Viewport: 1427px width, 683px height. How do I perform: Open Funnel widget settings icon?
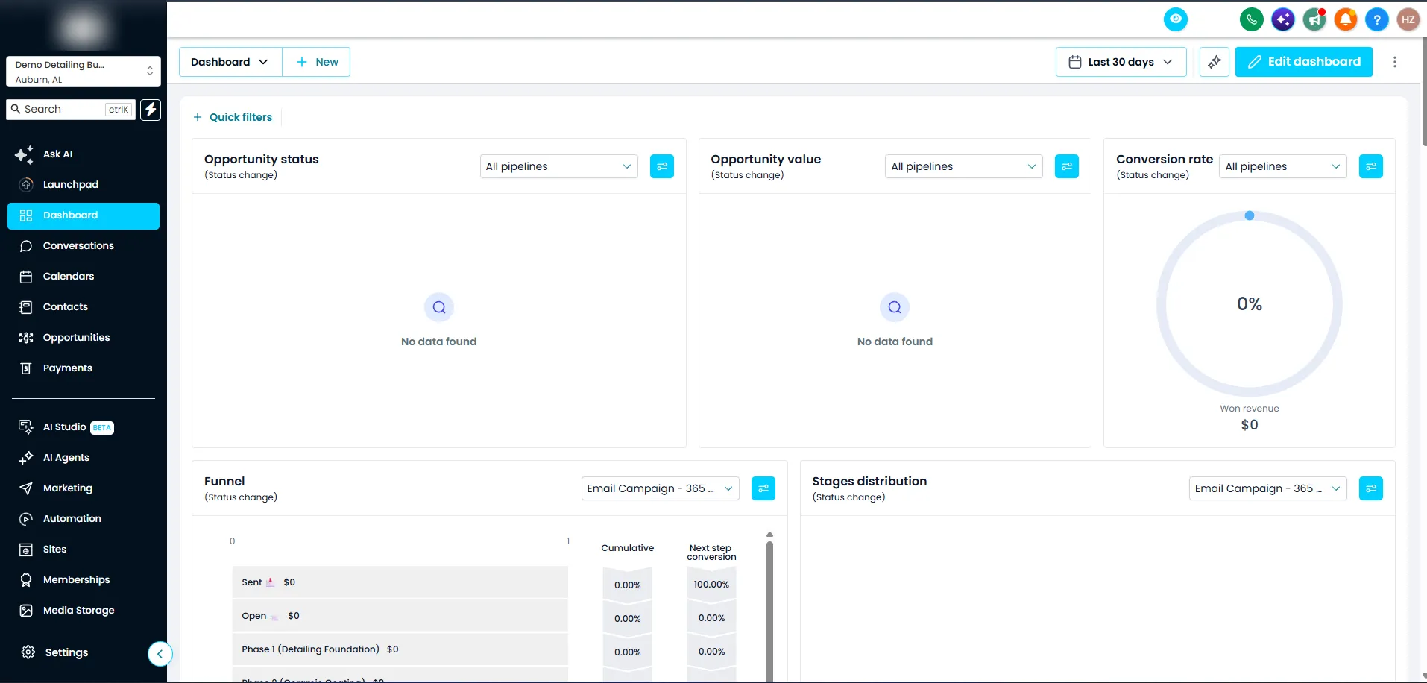763,488
